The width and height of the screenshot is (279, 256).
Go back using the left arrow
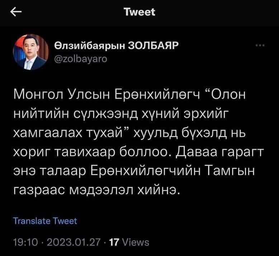[x=16, y=13]
